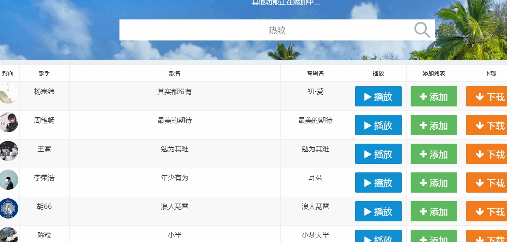Select album name 耳朵

pos(315,178)
